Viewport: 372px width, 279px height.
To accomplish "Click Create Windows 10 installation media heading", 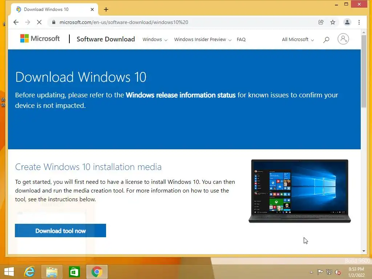I will 88,167.
